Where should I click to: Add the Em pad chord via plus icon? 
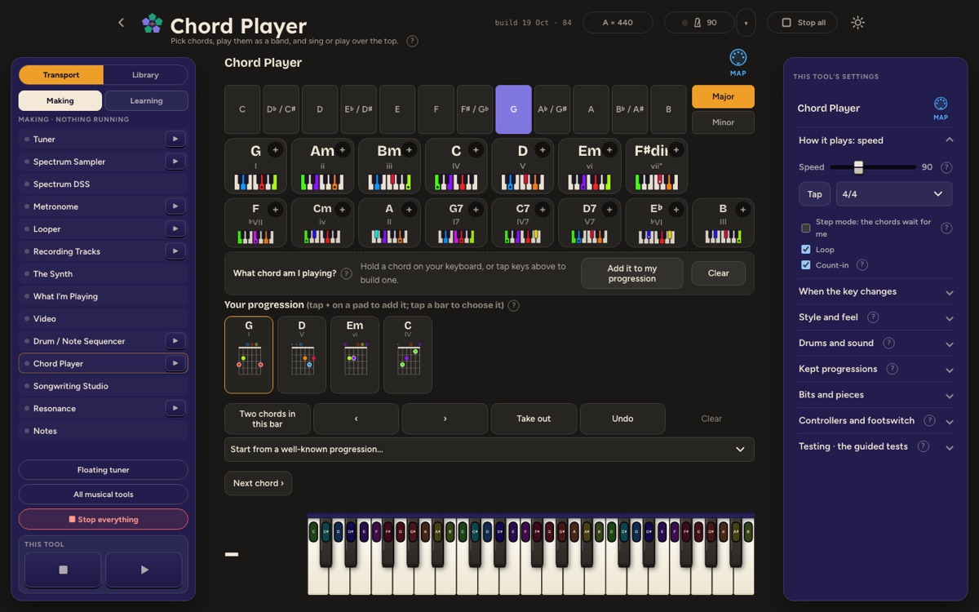click(x=609, y=150)
